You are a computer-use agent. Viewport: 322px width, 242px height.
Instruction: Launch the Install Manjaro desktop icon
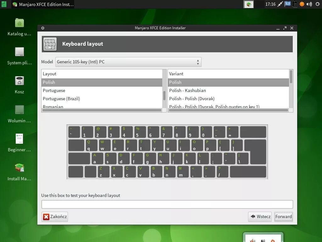click(19, 168)
